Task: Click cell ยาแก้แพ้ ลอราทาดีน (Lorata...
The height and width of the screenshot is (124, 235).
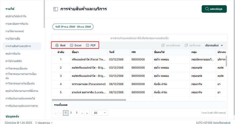Action: point(89,92)
